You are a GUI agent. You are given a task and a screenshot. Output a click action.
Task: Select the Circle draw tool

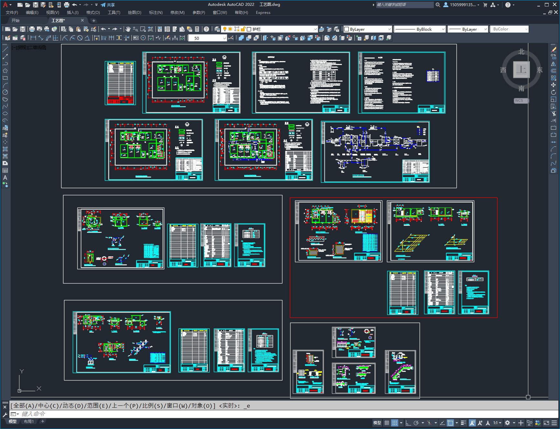point(5,92)
